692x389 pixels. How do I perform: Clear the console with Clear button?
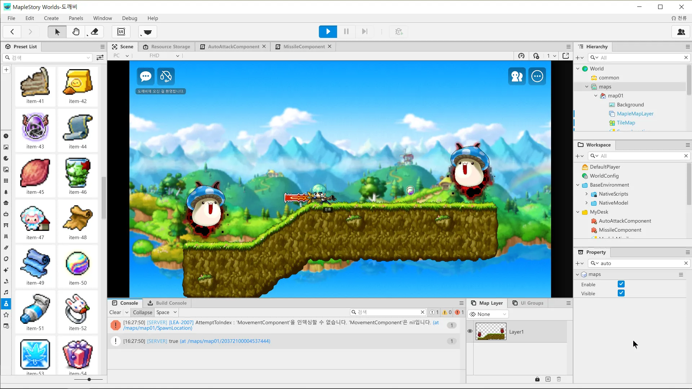115,312
